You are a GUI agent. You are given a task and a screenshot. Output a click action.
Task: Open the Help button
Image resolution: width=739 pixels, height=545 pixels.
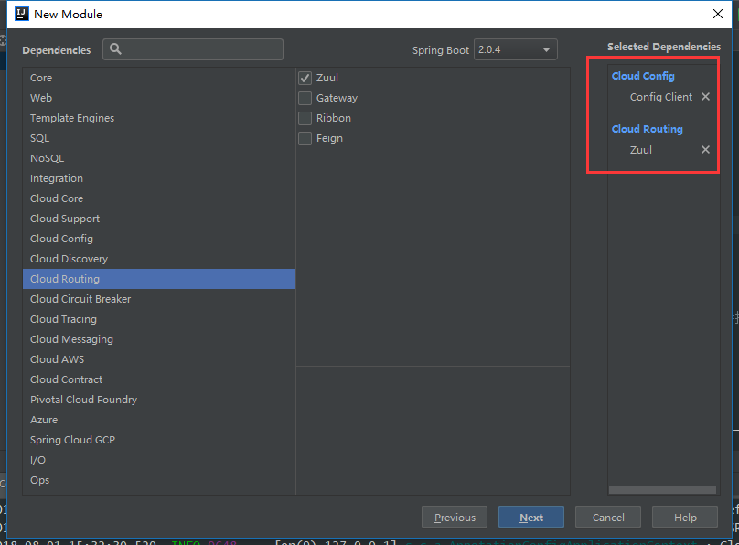[x=685, y=518]
